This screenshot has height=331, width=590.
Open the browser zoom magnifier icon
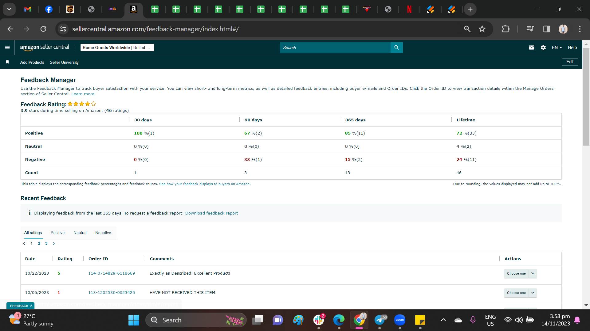click(x=467, y=29)
